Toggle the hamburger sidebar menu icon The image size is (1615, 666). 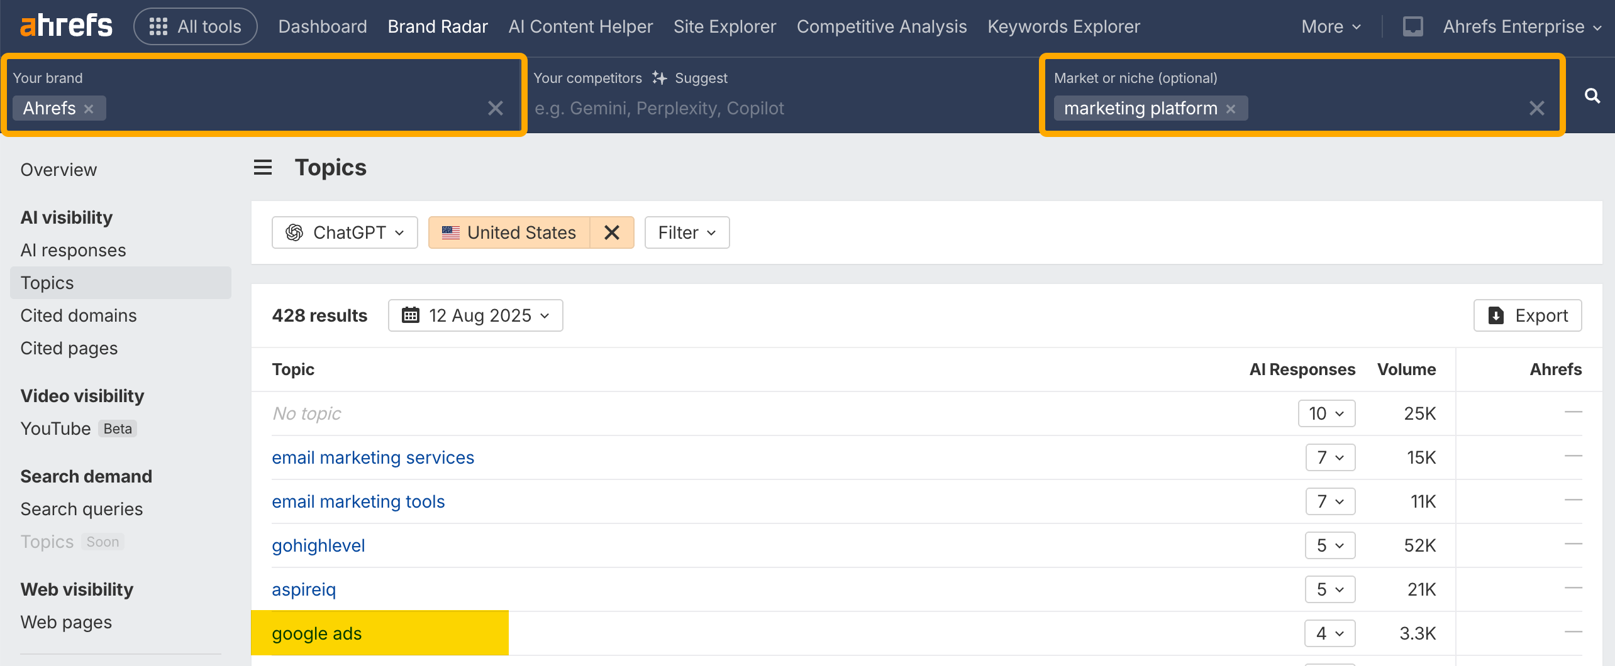click(263, 168)
